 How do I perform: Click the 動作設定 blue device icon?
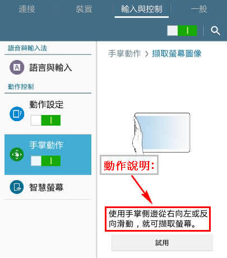click(17, 114)
